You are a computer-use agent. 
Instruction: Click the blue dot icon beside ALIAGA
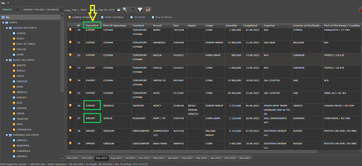tap(14, 33)
